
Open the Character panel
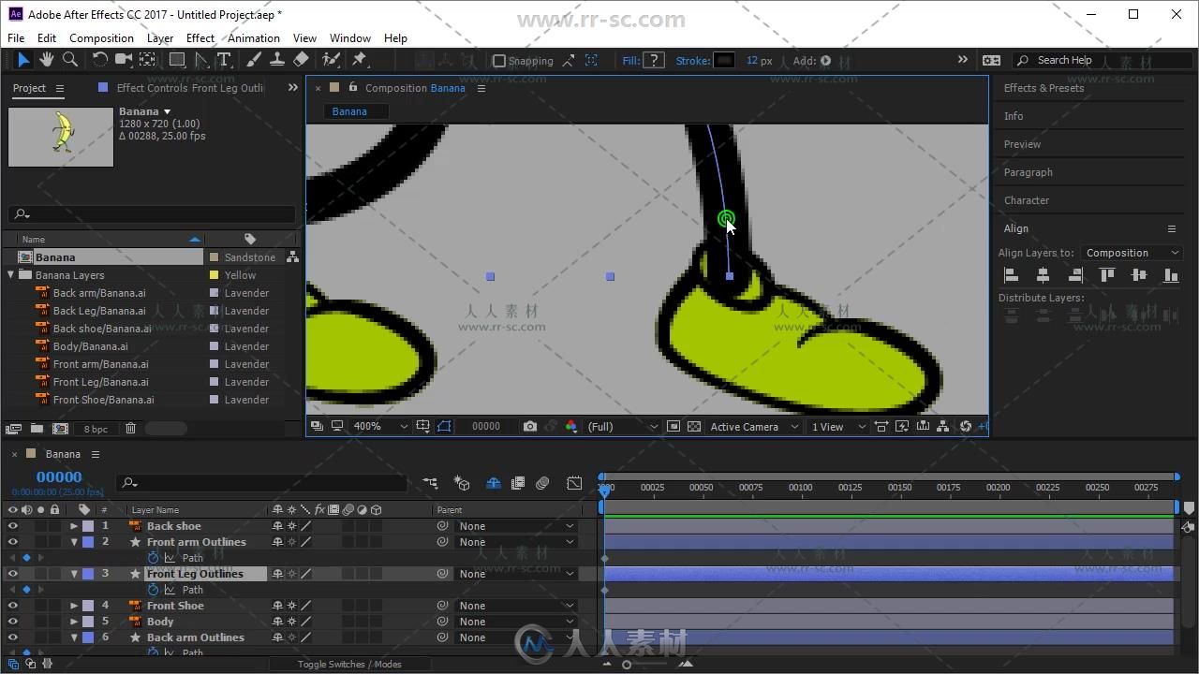pos(1027,200)
